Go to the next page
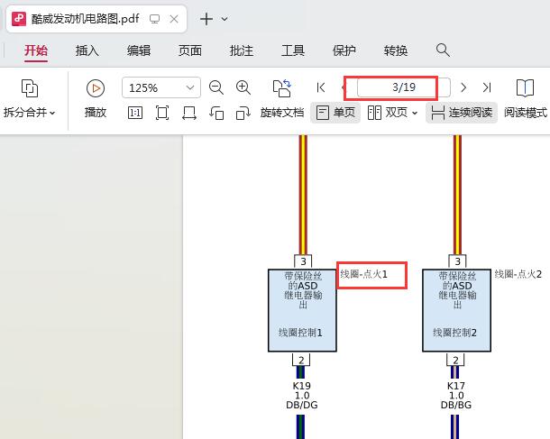Viewport: 550px width, 439px height. coord(463,87)
